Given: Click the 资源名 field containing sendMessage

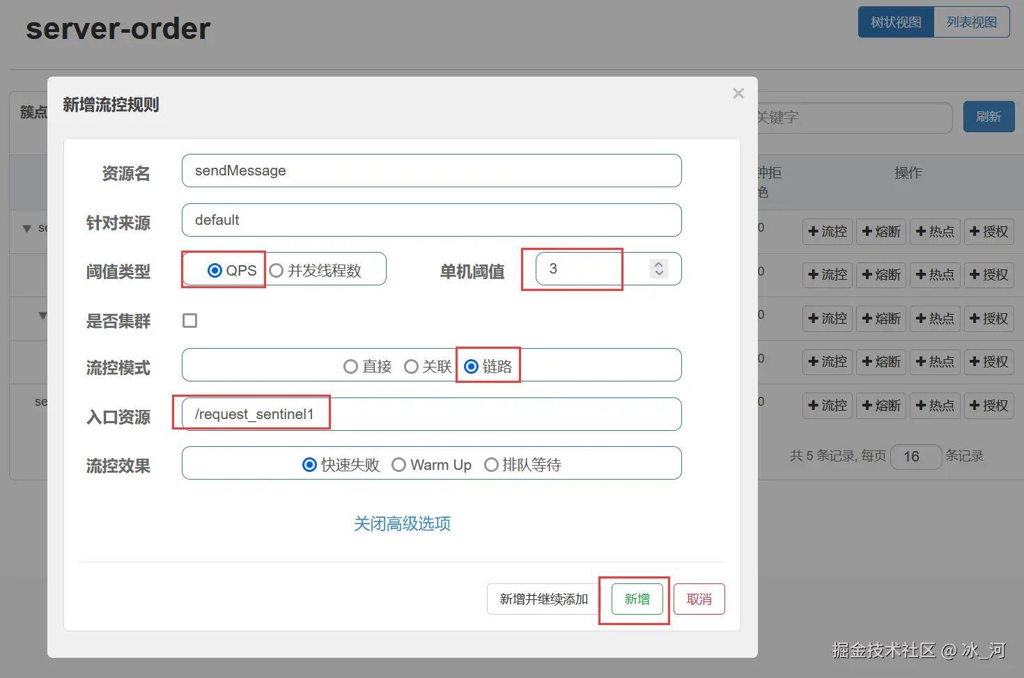Looking at the screenshot, I should [431, 171].
